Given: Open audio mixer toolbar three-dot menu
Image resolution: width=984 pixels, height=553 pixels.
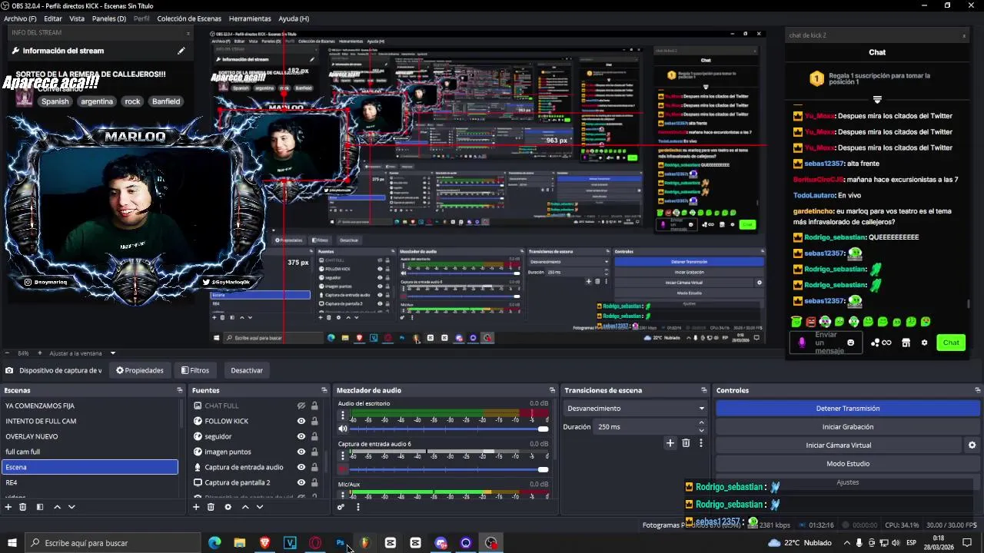Looking at the screenshot, I should (357, 507).
